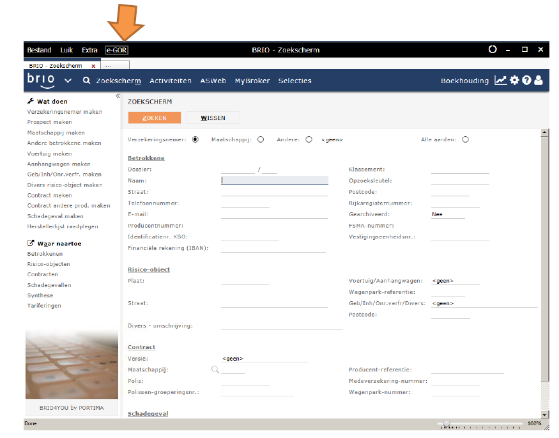Viewport: 559px width, 438px height.
Task: Click the brio logo
Action: click(x=41, y=80)
